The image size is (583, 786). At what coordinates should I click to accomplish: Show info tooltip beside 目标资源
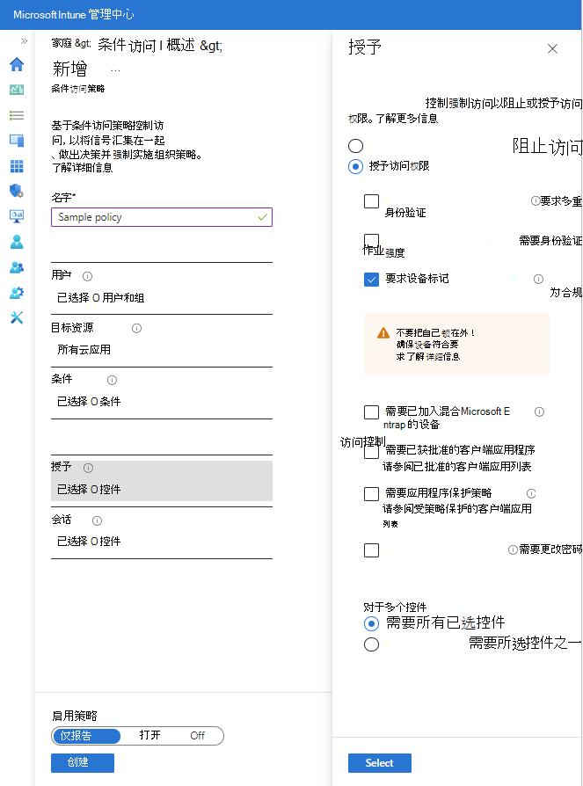point(136,328)
